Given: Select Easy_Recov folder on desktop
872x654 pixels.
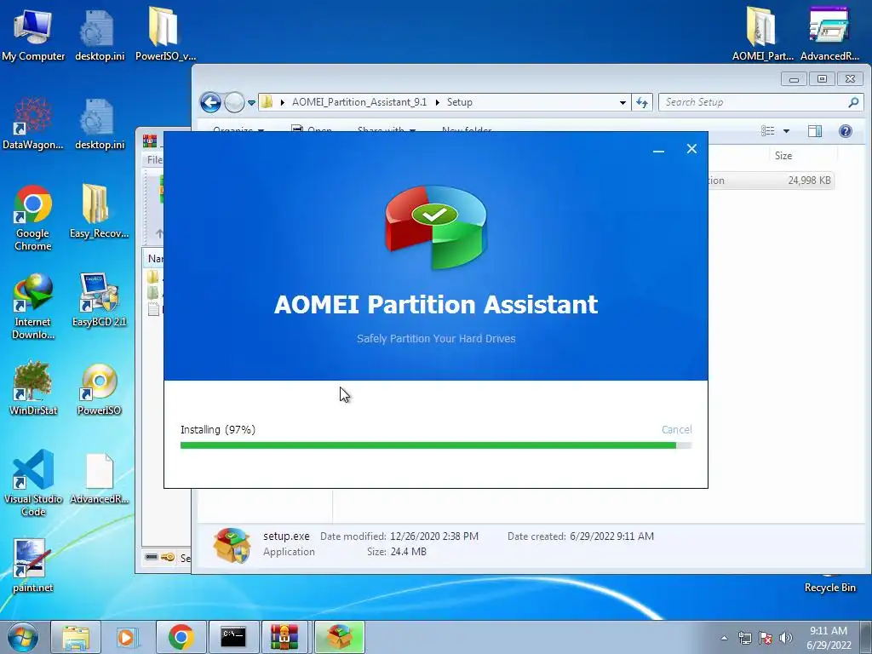Looking at the screenshot, I should click(x=99, y=211).
